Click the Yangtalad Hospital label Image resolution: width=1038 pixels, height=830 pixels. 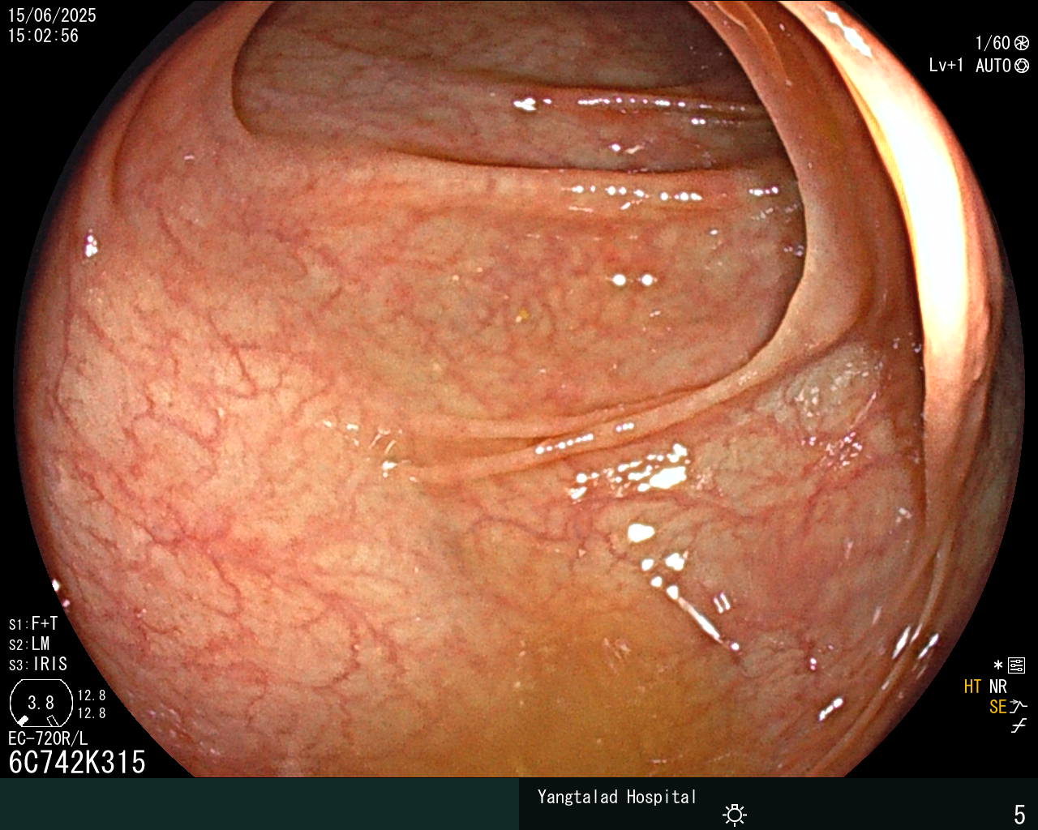(x=617, y=797)
